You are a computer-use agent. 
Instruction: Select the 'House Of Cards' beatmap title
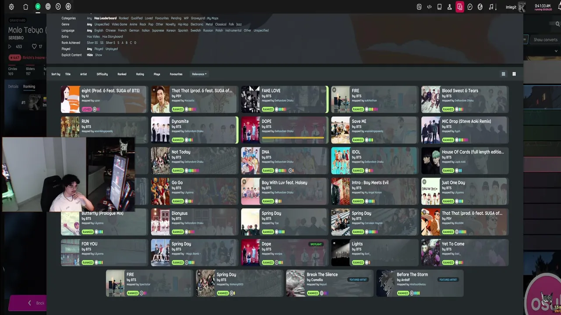click(473, 152)
